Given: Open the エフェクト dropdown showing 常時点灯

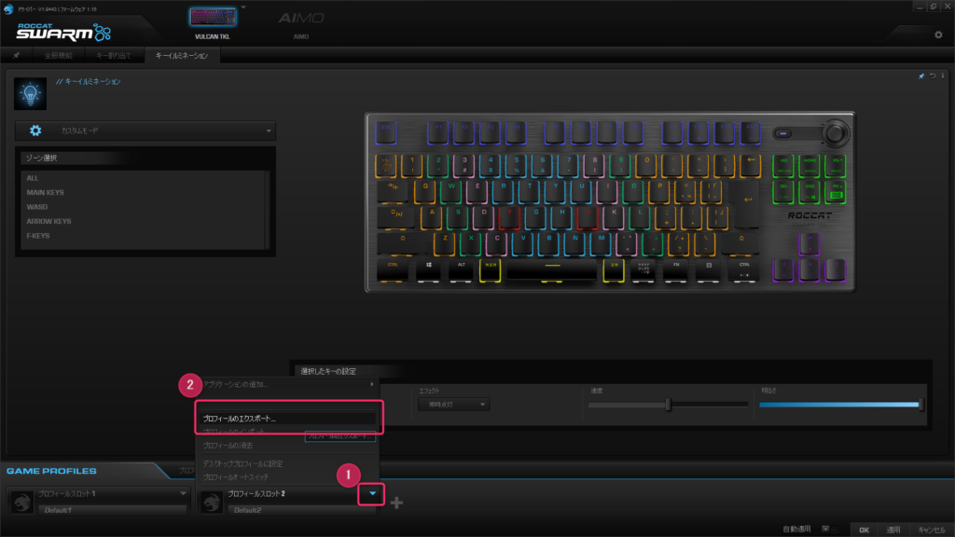Looking at the screenshot, I should click(x=454, y=405).
